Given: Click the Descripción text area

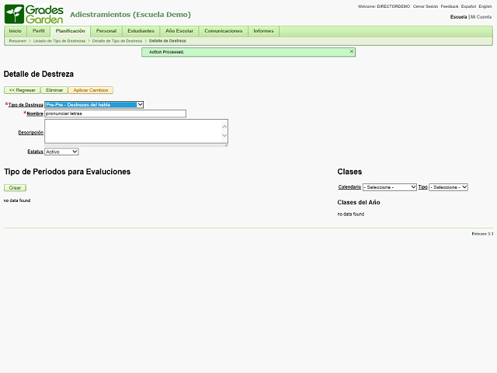Looking at the screenshot, I should pos(137,131).
